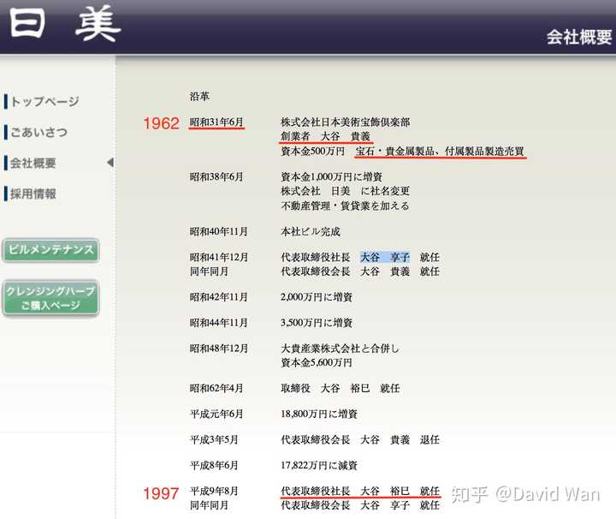Click 同年同月 under 昭和41年12月
Image resolution: width=616 pixels, height=519 pixels.
click(x=209, y=271)
